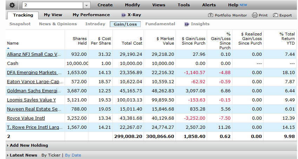Open Portfolio Monitor
The image size is (298, 159).
pos(231,15)
